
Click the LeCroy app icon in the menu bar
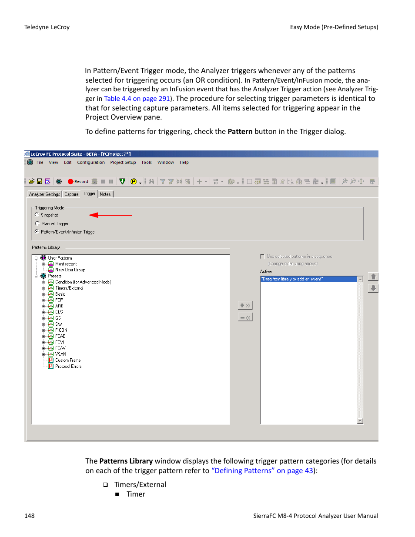coord(30,162)
